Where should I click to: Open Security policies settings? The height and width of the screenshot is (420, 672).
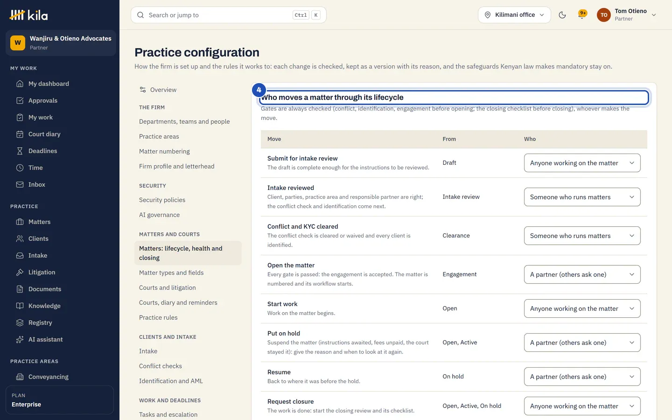[x=188, y=200]
